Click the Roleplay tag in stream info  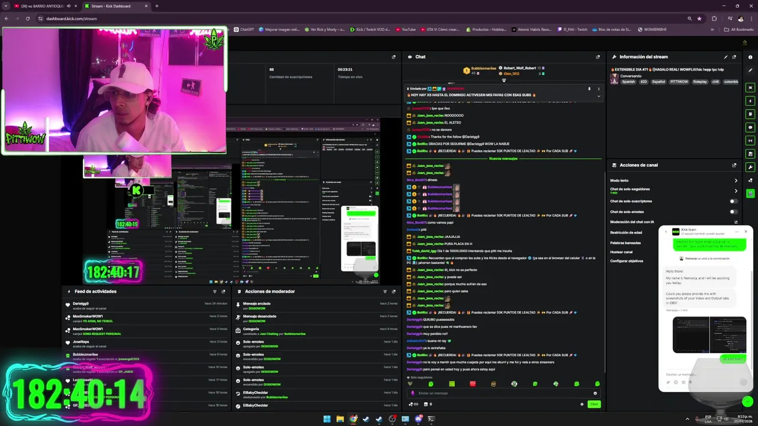700,82
